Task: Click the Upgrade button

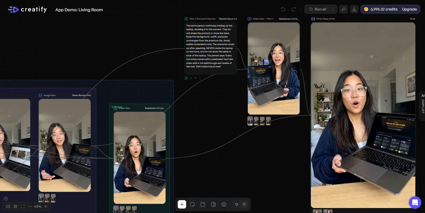Action: click(x=409, y=9)
